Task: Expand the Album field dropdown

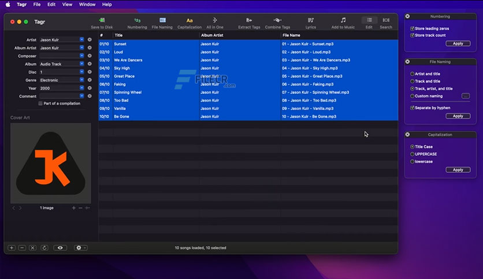Action: pyautogui.click(x=81, y=63)
